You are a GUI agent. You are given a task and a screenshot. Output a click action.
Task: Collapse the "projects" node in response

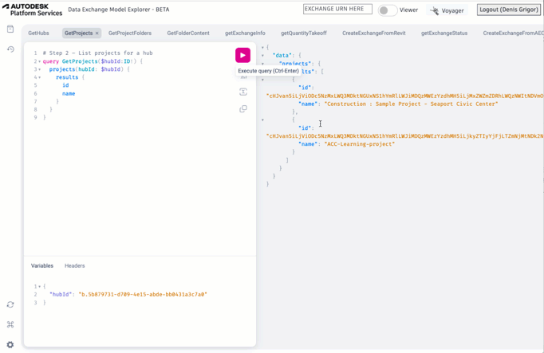[262, 64]
